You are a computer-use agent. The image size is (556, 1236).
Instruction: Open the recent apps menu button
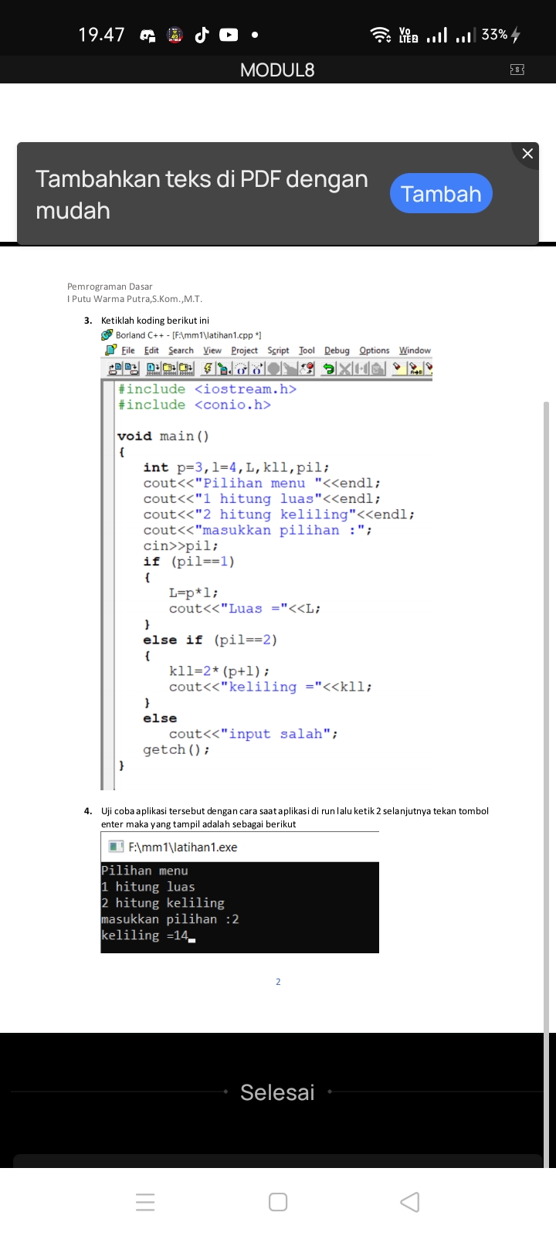point(145,1202)
